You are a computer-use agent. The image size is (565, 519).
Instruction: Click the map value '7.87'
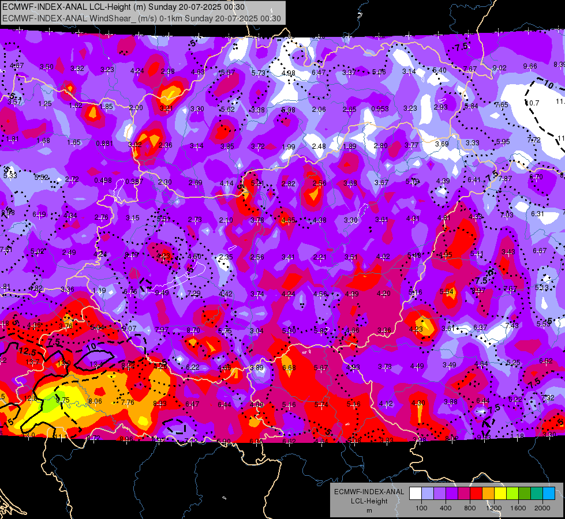tap(505, 178)
